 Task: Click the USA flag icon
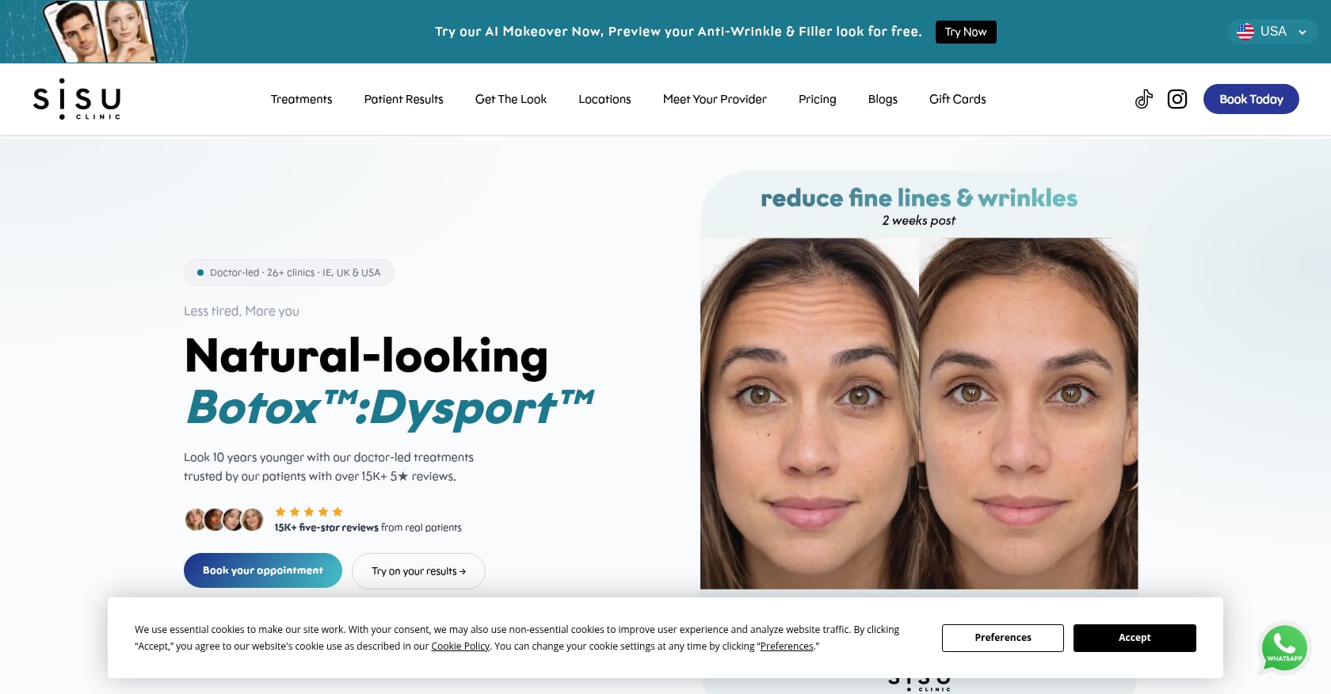[x=1245, y=32]
